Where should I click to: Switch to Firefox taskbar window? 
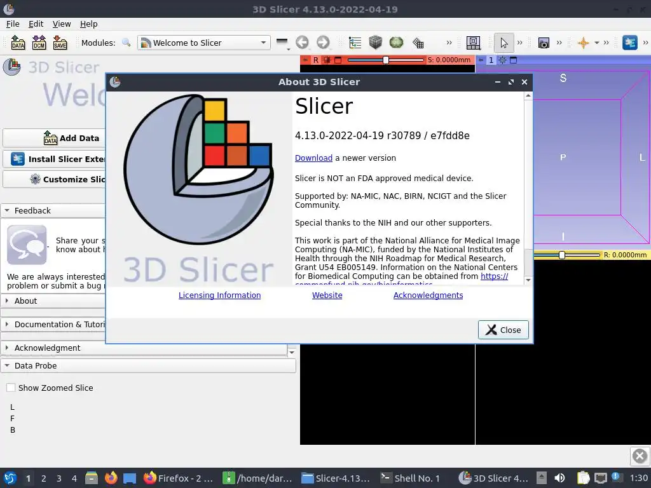point(178,478)
